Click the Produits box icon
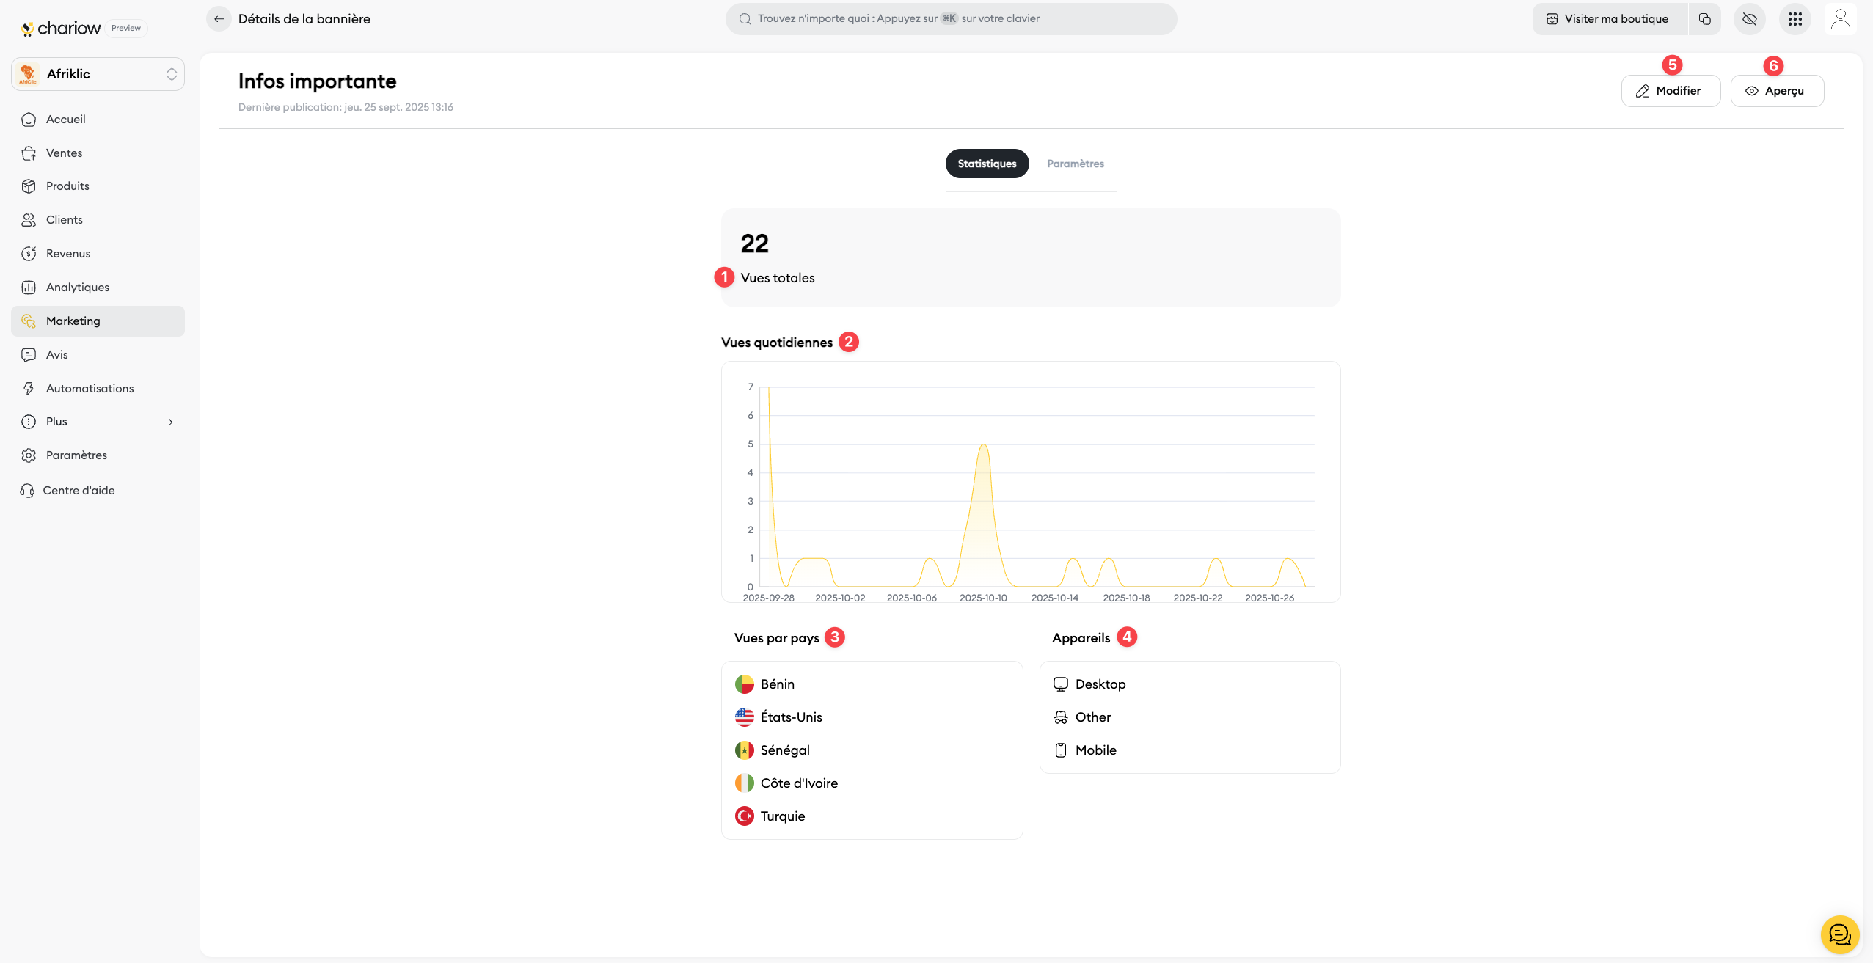Image resolution: width=1873 pixels, height=963 pixels. click(x=29, y=186)
